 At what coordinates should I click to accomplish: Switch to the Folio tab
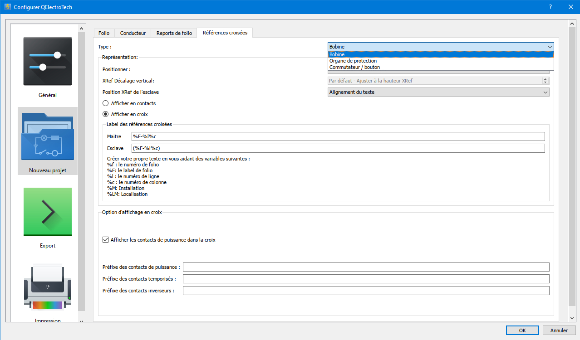click(104, 33)
